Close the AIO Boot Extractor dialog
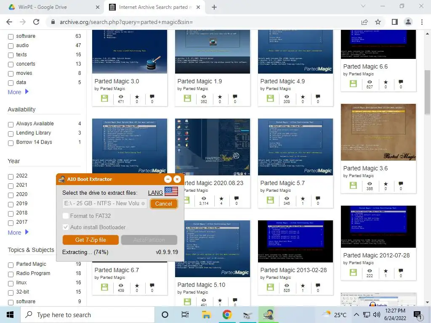 [177, 179]
